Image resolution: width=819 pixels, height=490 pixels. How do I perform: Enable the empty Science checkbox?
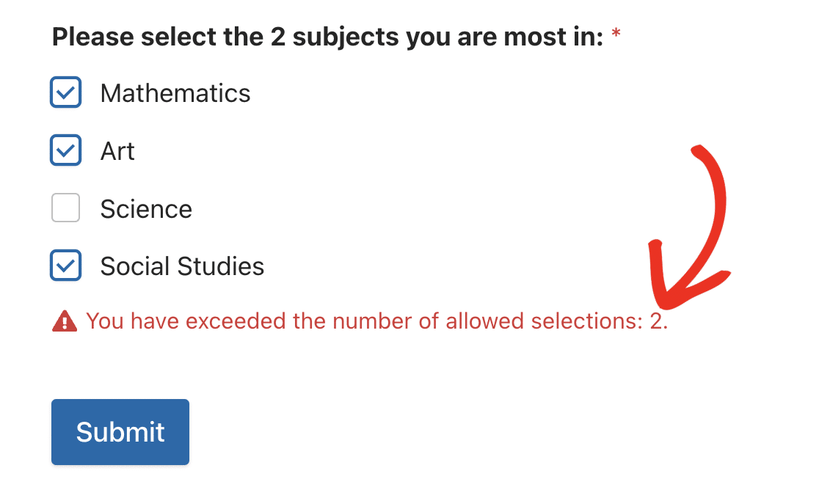coord(66,208)
